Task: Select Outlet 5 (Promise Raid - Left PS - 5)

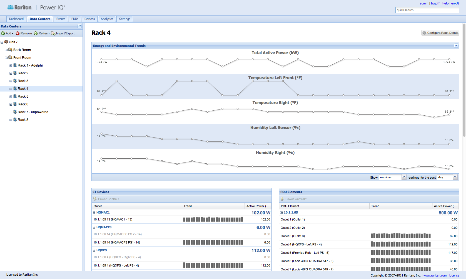Action: (369, 253)
